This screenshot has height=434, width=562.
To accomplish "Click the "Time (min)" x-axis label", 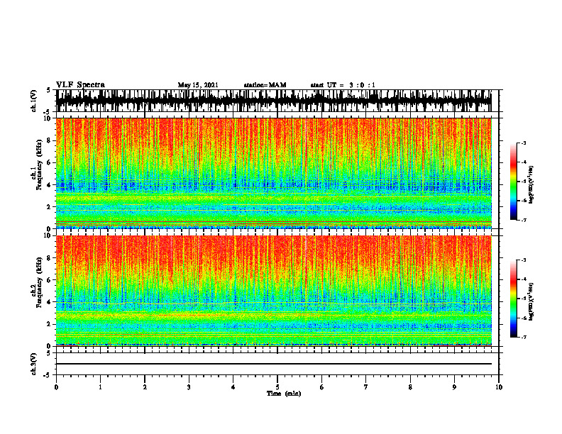I will (284, 394).
